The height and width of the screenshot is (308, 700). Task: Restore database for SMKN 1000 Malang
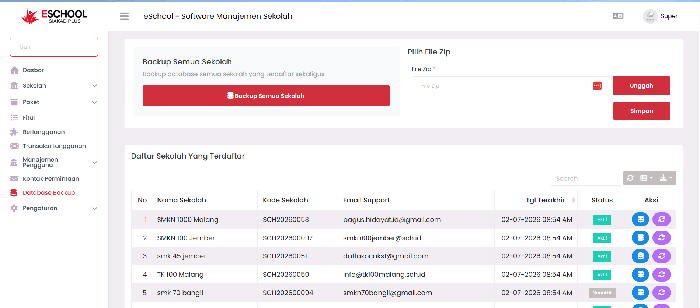[x=662, y=219]
